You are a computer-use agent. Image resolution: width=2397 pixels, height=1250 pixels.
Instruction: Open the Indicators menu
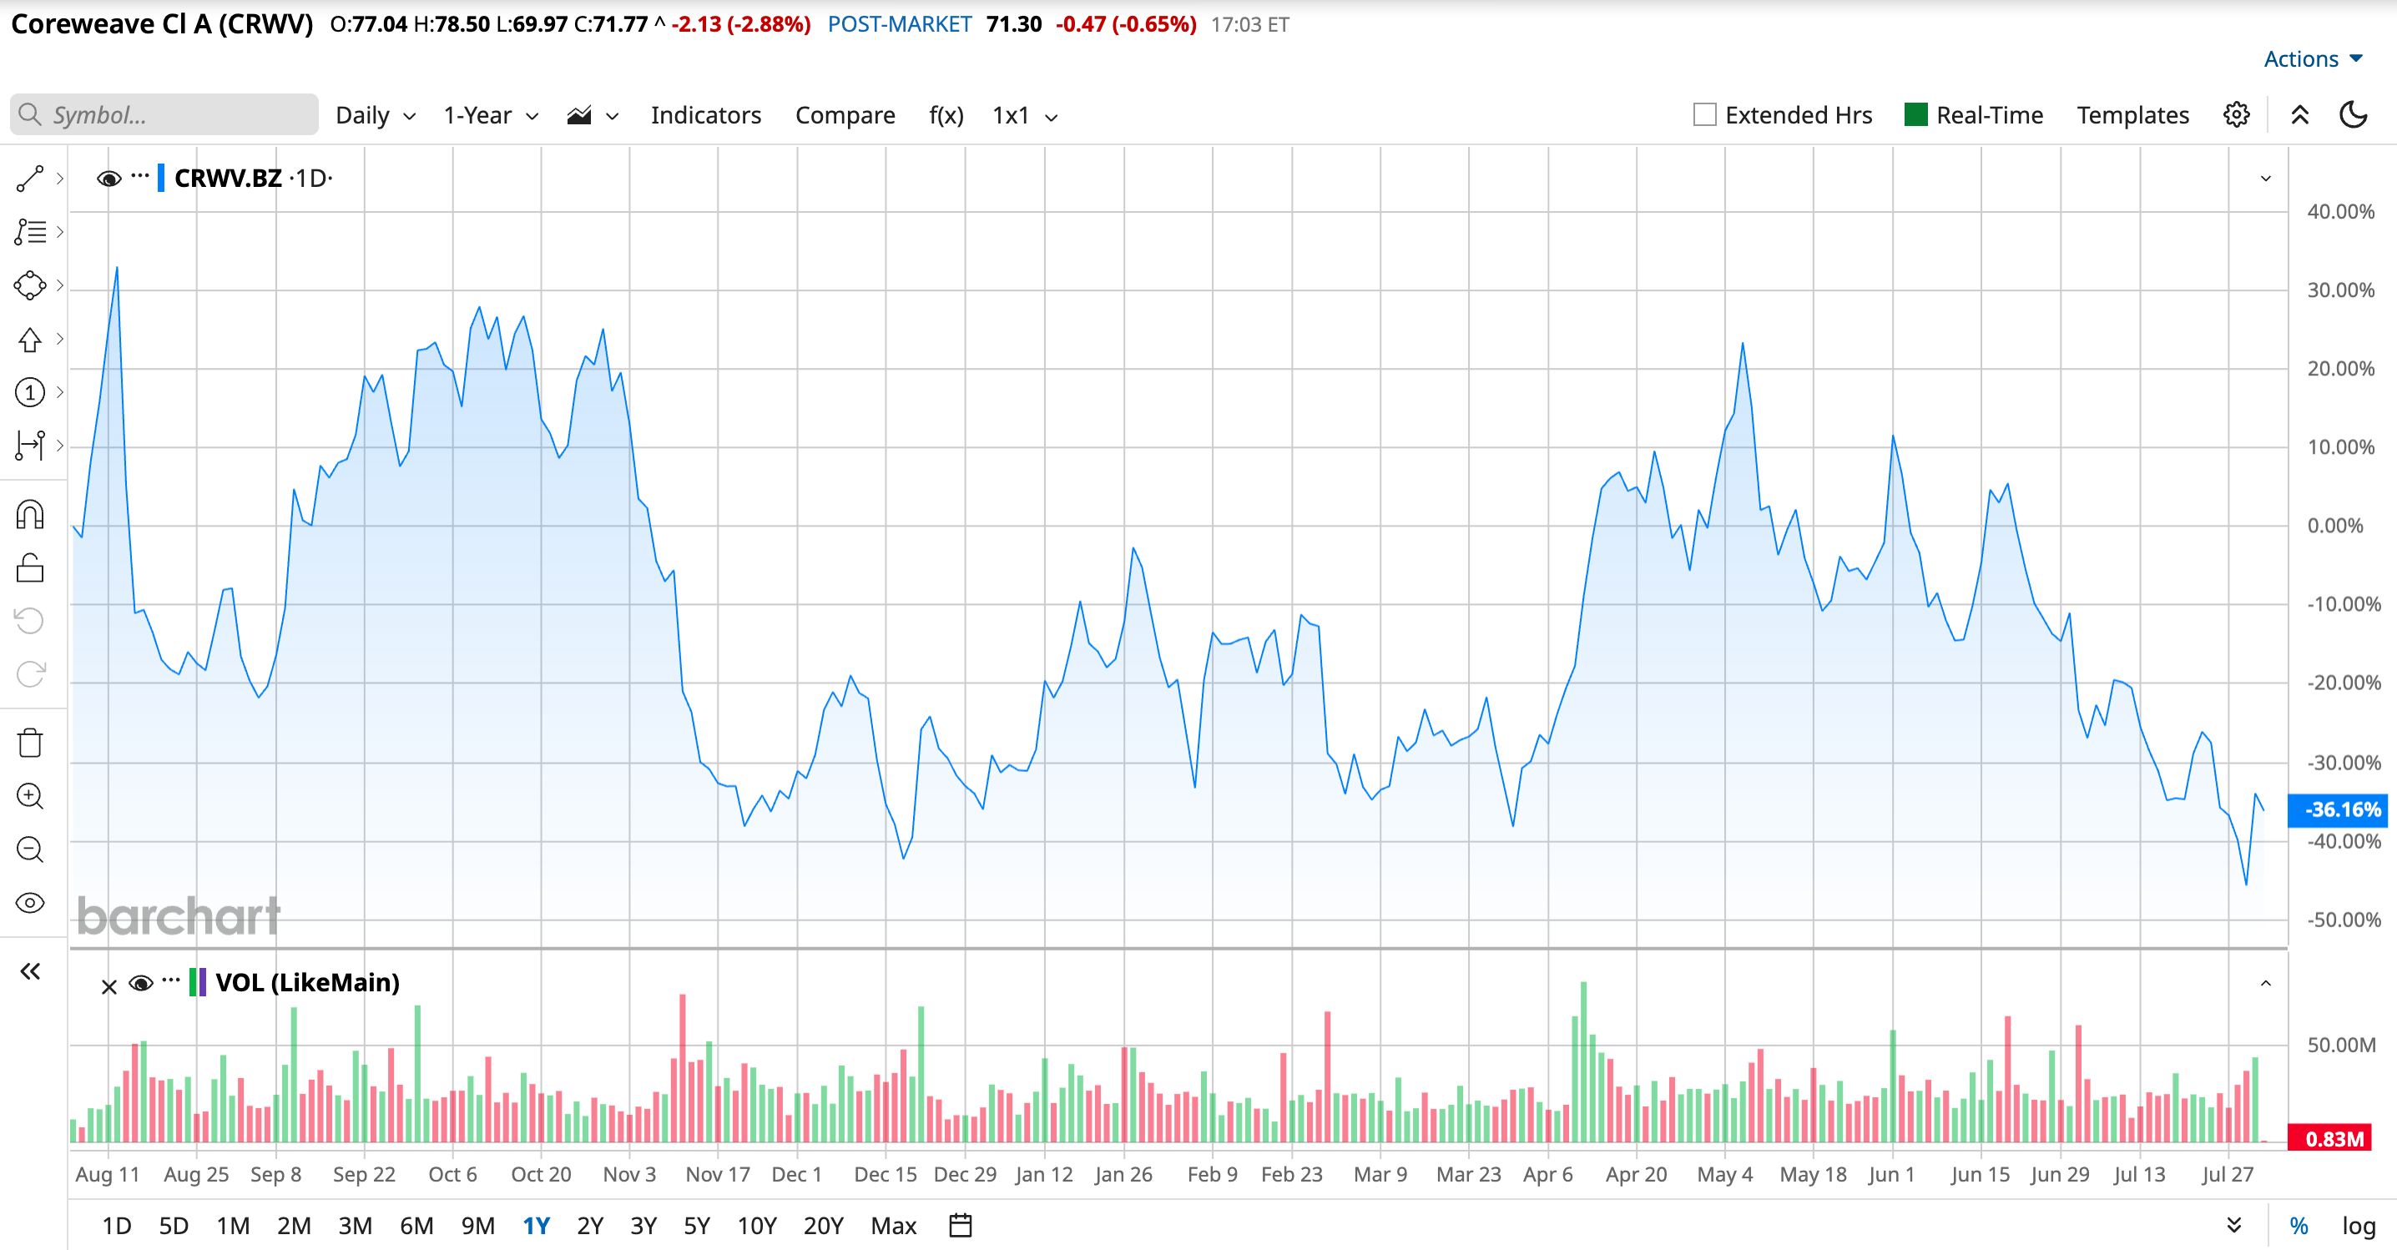coord(706,115)
